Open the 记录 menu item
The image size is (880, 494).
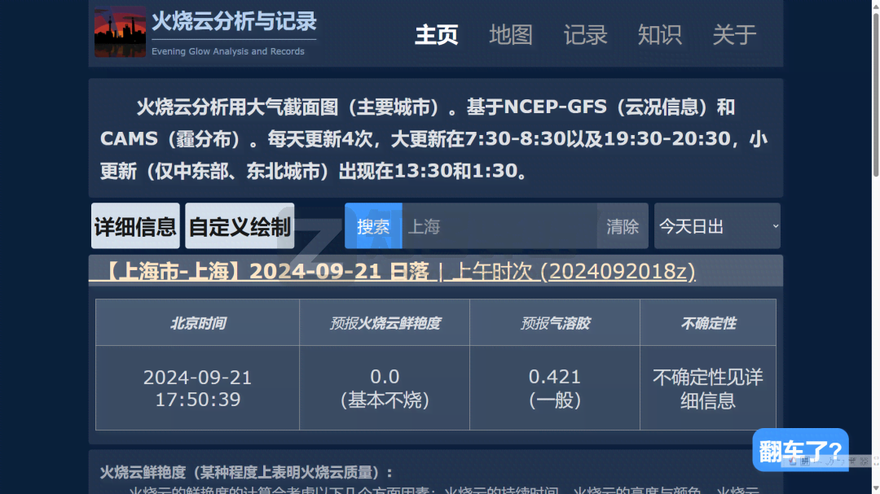point(585,35)
